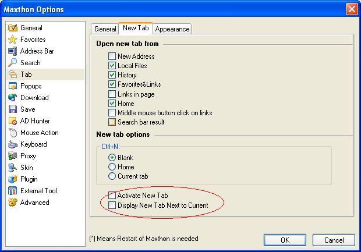This screenshot has width=361, height=252.
Task: Click the External Tool icon
Action: point(13,190)
